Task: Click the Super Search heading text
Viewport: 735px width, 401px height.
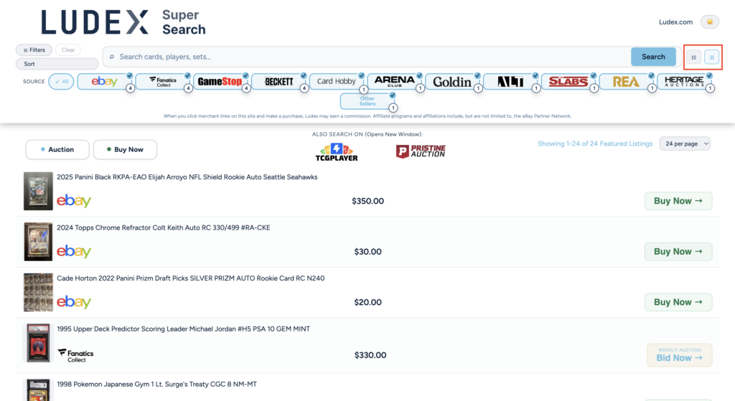Action: click(x=184, y=22)
